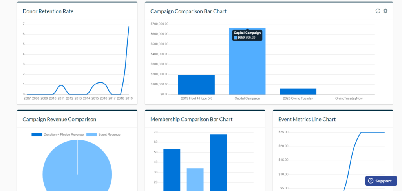This screenshot has width=402, height=191.
Task: Toggle Donation + Pledge Revenue legend swatch
Action: point(37,135)
